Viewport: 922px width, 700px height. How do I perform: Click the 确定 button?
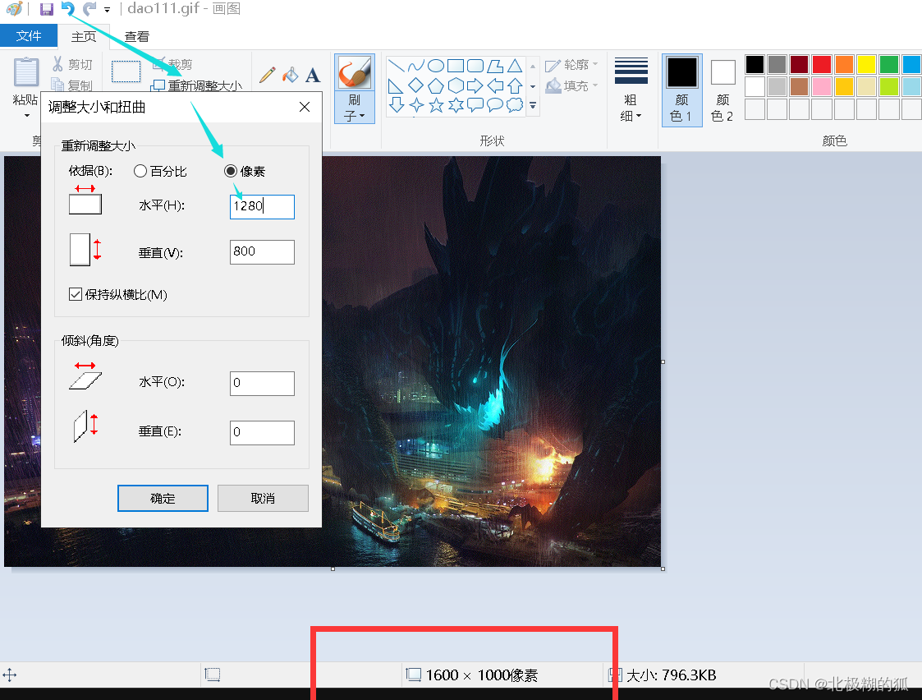coord(163,498)
